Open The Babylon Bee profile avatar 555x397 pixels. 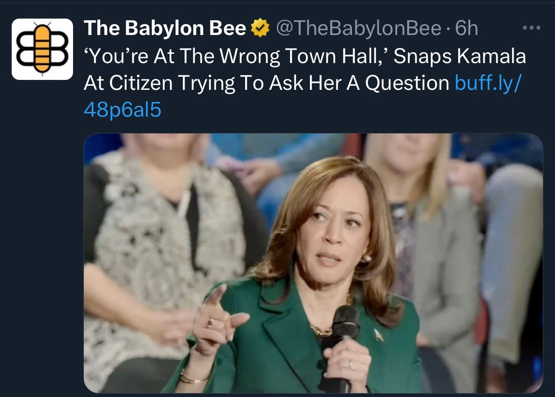(42, 49)
